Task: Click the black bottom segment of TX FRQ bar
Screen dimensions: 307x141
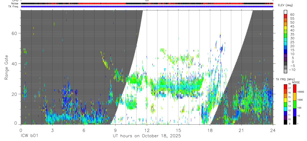Action: [285, 122]
